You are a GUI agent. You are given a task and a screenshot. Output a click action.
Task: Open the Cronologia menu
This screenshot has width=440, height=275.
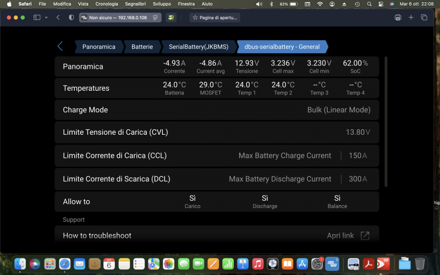coord(107,4)
